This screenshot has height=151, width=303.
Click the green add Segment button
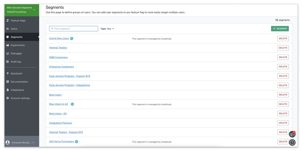(x=280, y=28)
